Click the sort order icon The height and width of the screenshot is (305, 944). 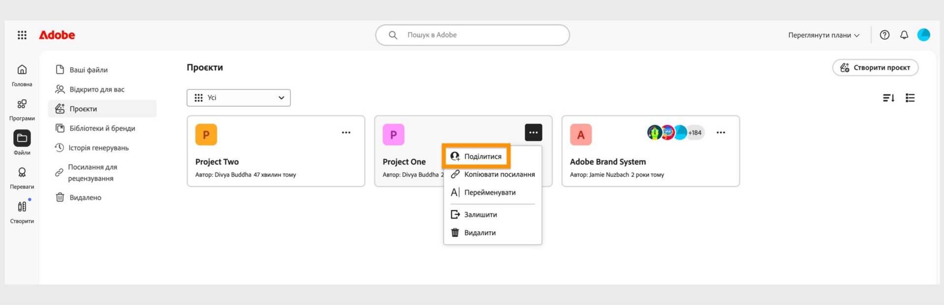(888, 98)
